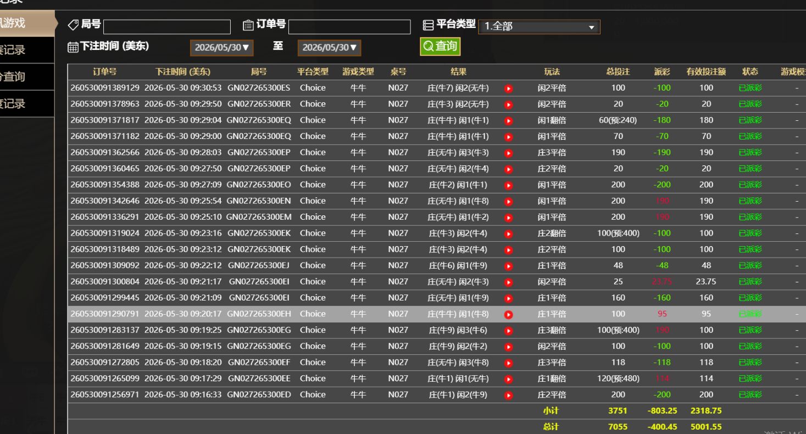Click round number GN027265300ES
This screenshot has width=806, height=434.
click(x=259, y=88)
